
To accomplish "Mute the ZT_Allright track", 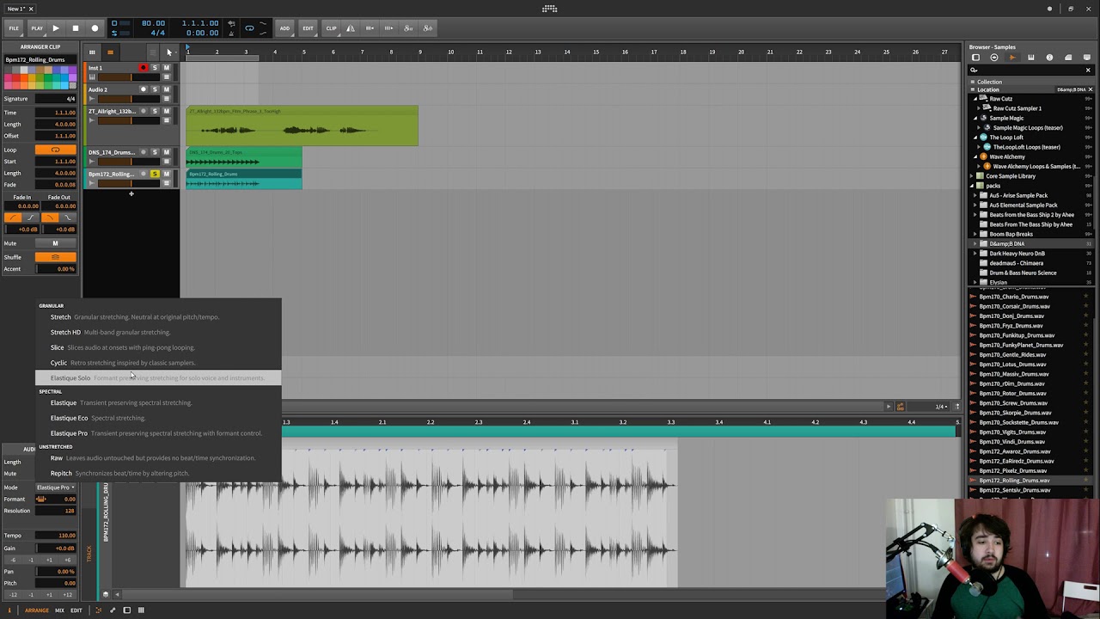I will click(166, 111).
